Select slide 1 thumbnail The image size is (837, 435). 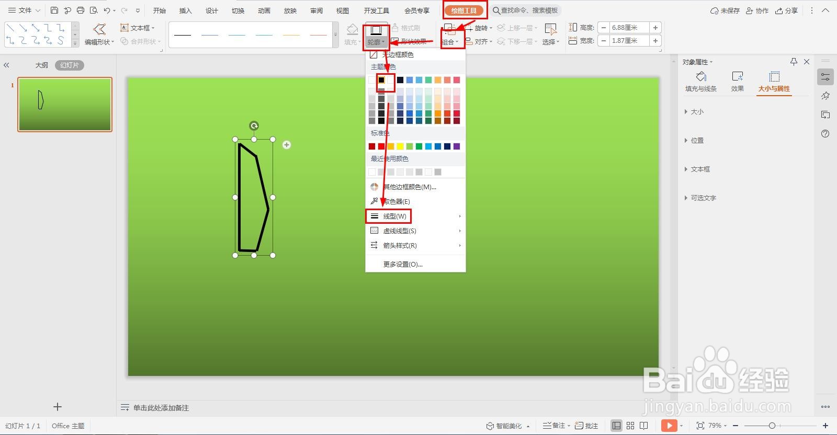[x=65, y=105]
